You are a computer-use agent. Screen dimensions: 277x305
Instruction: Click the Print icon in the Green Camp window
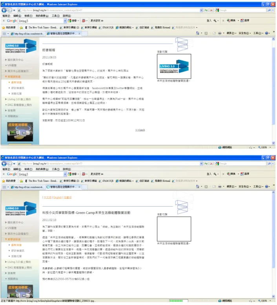[220, 187]
